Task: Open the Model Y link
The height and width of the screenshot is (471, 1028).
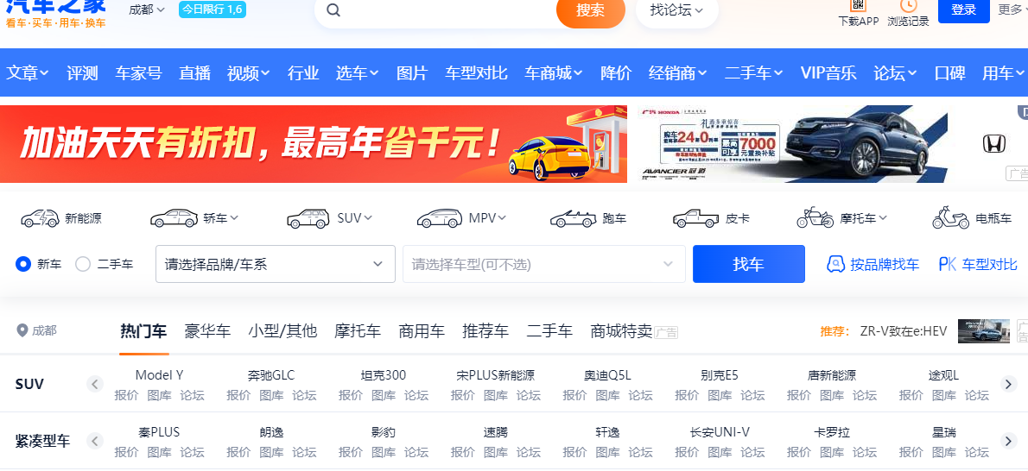Action: click(159, 375)
